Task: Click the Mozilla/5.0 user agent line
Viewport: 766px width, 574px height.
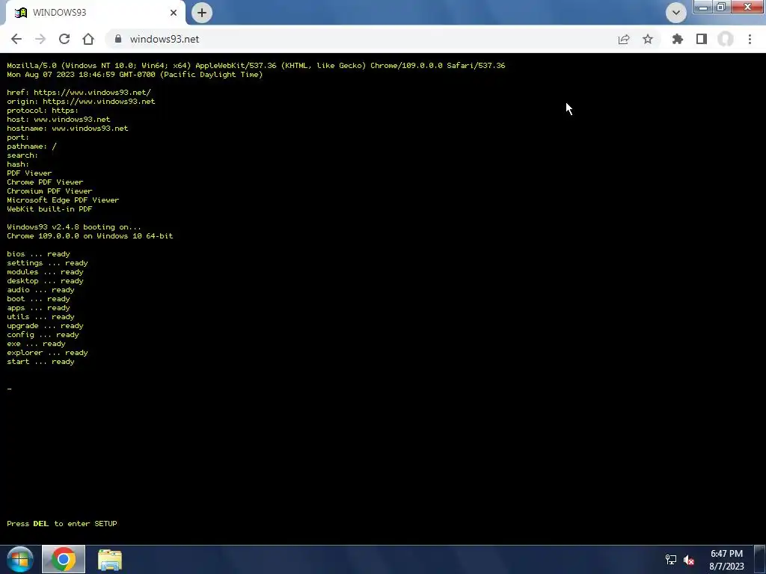Action: coord(256,66)
